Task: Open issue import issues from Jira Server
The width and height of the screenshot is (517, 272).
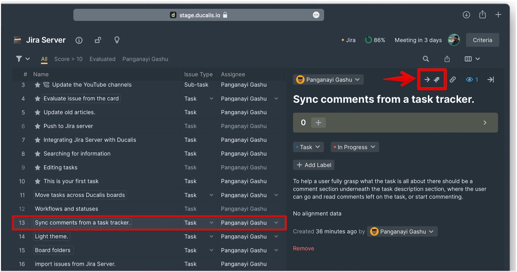Action: click(x=75, y=264)
